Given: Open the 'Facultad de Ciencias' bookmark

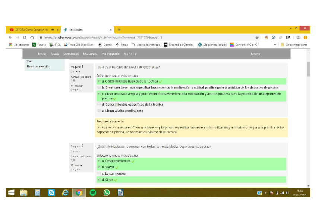Looking at the screenshot, I should (178, 45).
